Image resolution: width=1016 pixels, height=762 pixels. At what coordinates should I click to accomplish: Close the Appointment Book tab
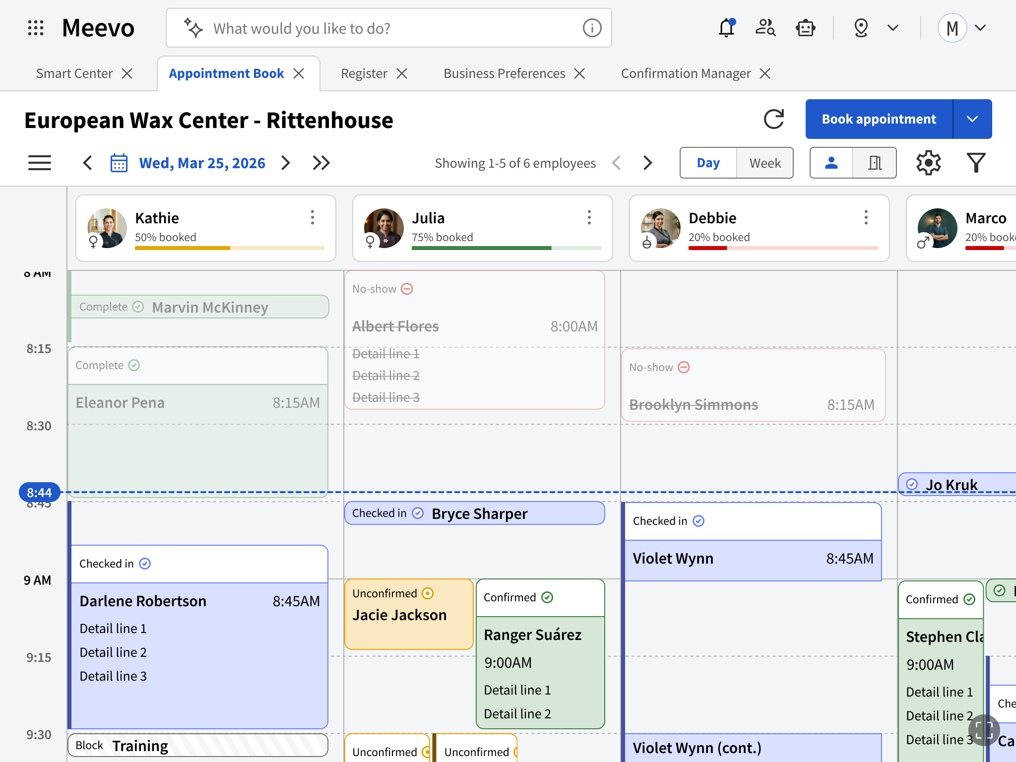(299, 73)
